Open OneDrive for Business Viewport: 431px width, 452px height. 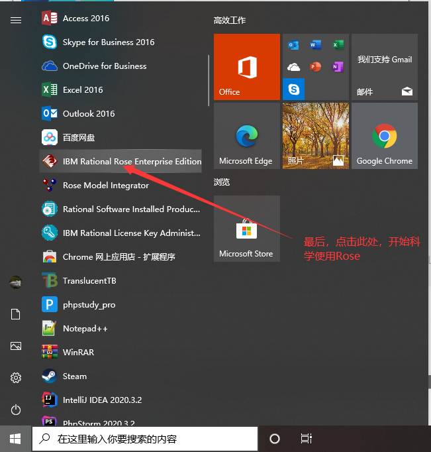pos(120,66)
